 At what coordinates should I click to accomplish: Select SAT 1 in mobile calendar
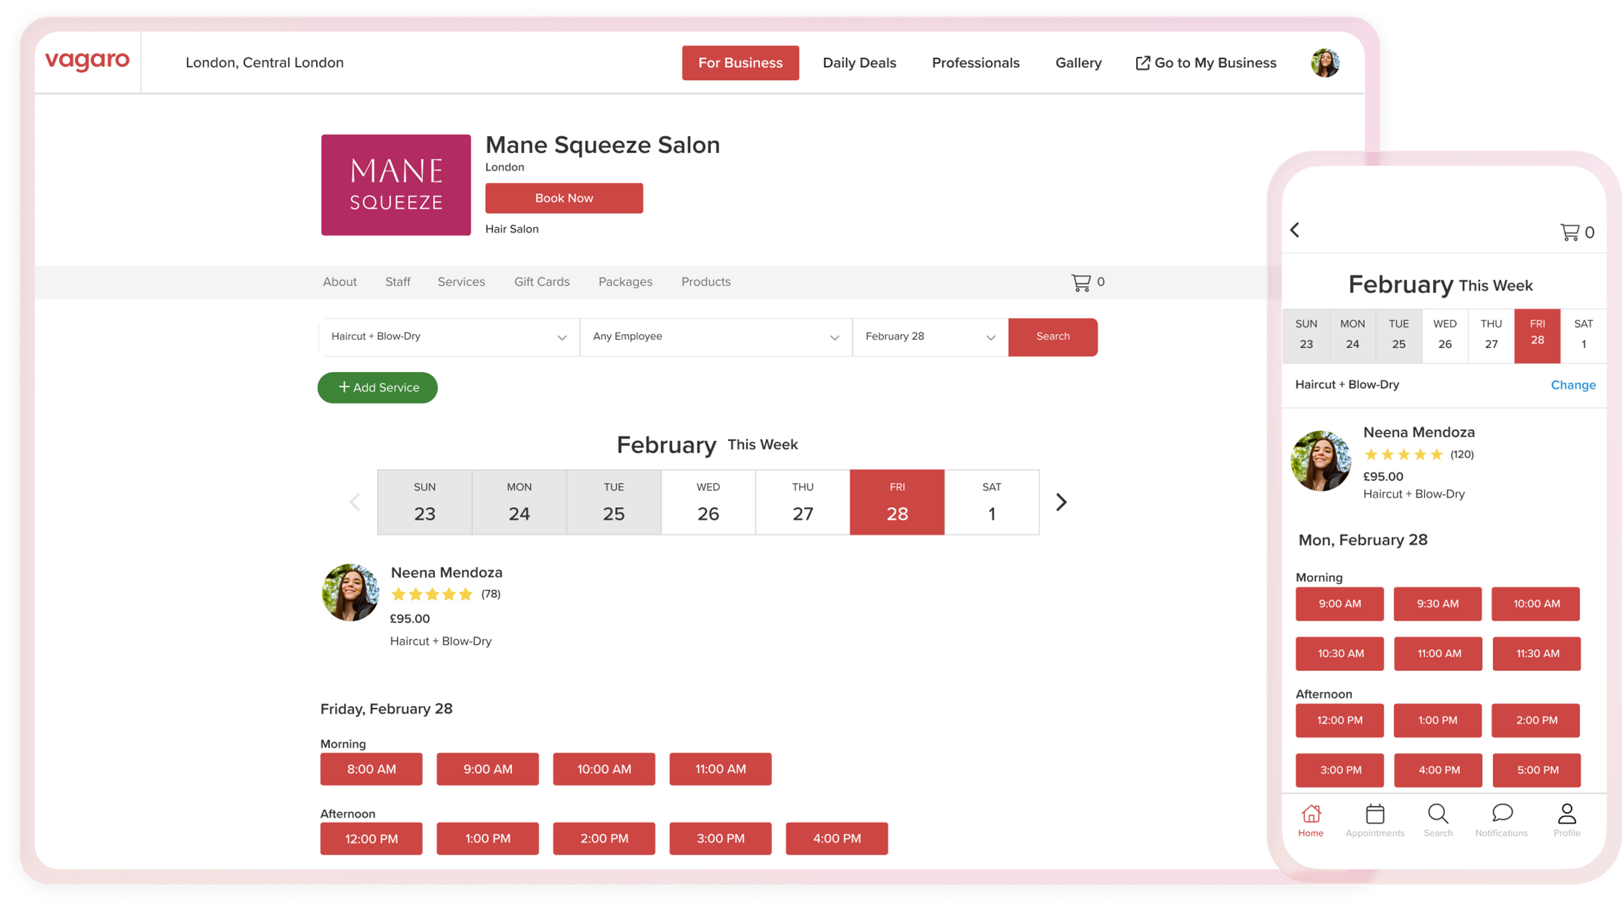click(x=1583, y=336)
